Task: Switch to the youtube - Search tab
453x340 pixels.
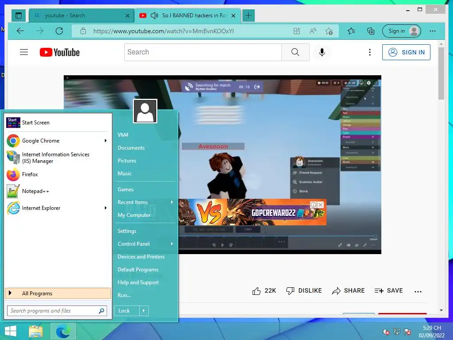Action: (x=81, y=15)
